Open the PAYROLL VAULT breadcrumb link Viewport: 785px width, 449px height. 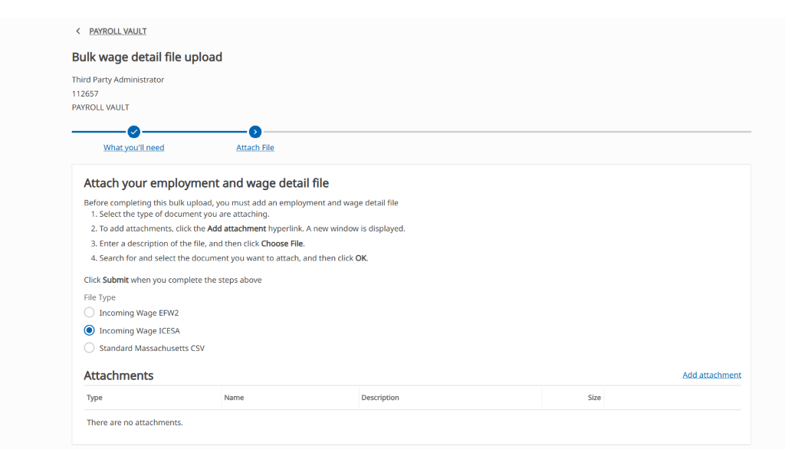click(x=117, y=31)
